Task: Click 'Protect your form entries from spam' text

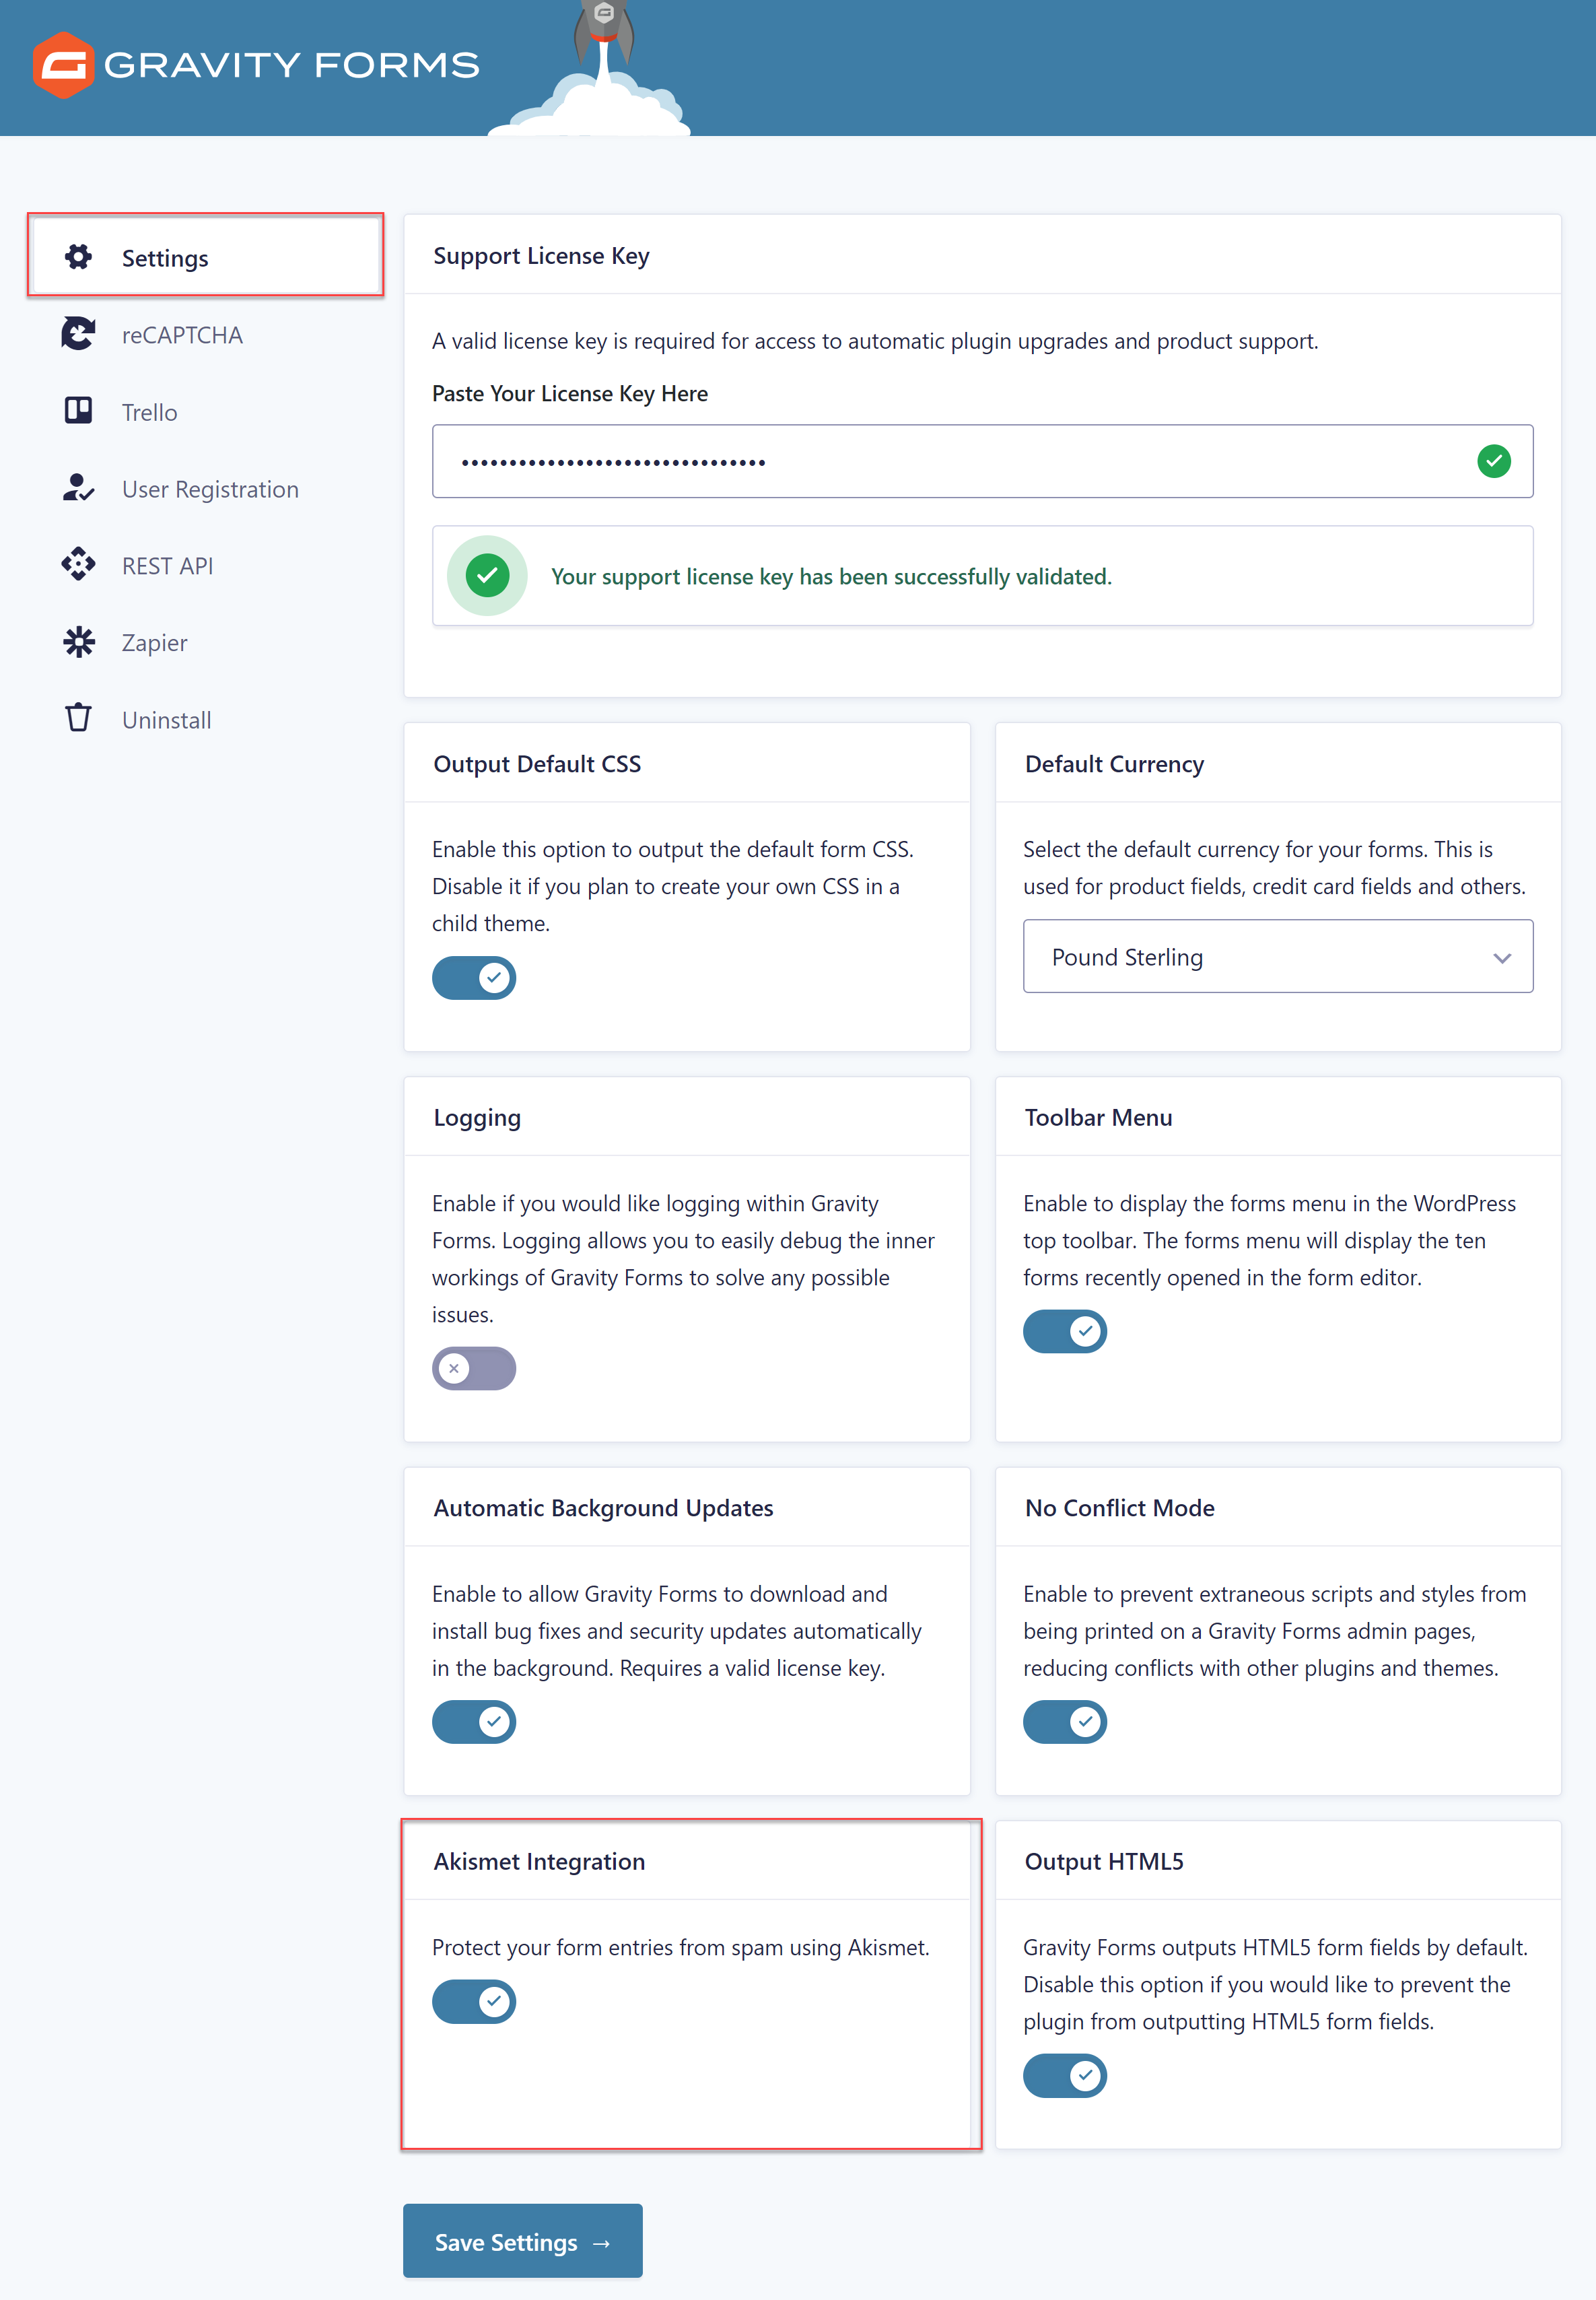Action: click(x=681, y=1947)
